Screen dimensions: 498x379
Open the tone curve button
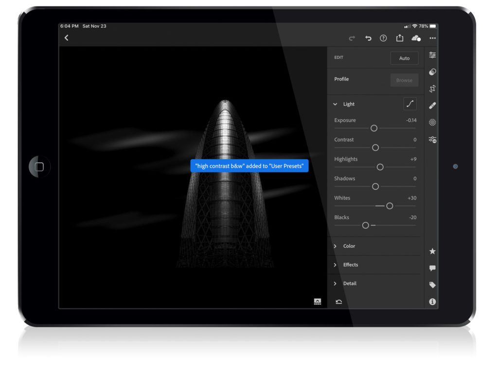click(409, 104)
